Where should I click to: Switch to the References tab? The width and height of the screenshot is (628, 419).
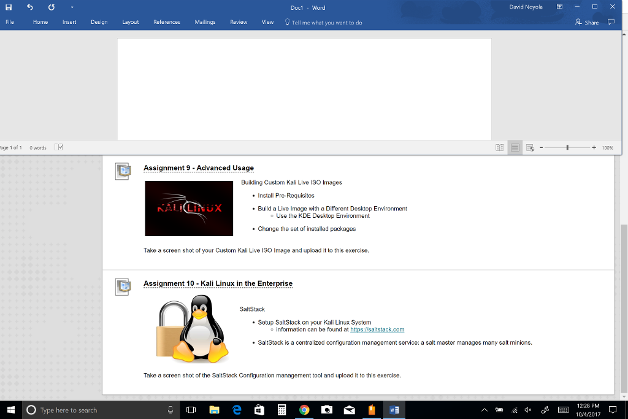pos(167,22)
